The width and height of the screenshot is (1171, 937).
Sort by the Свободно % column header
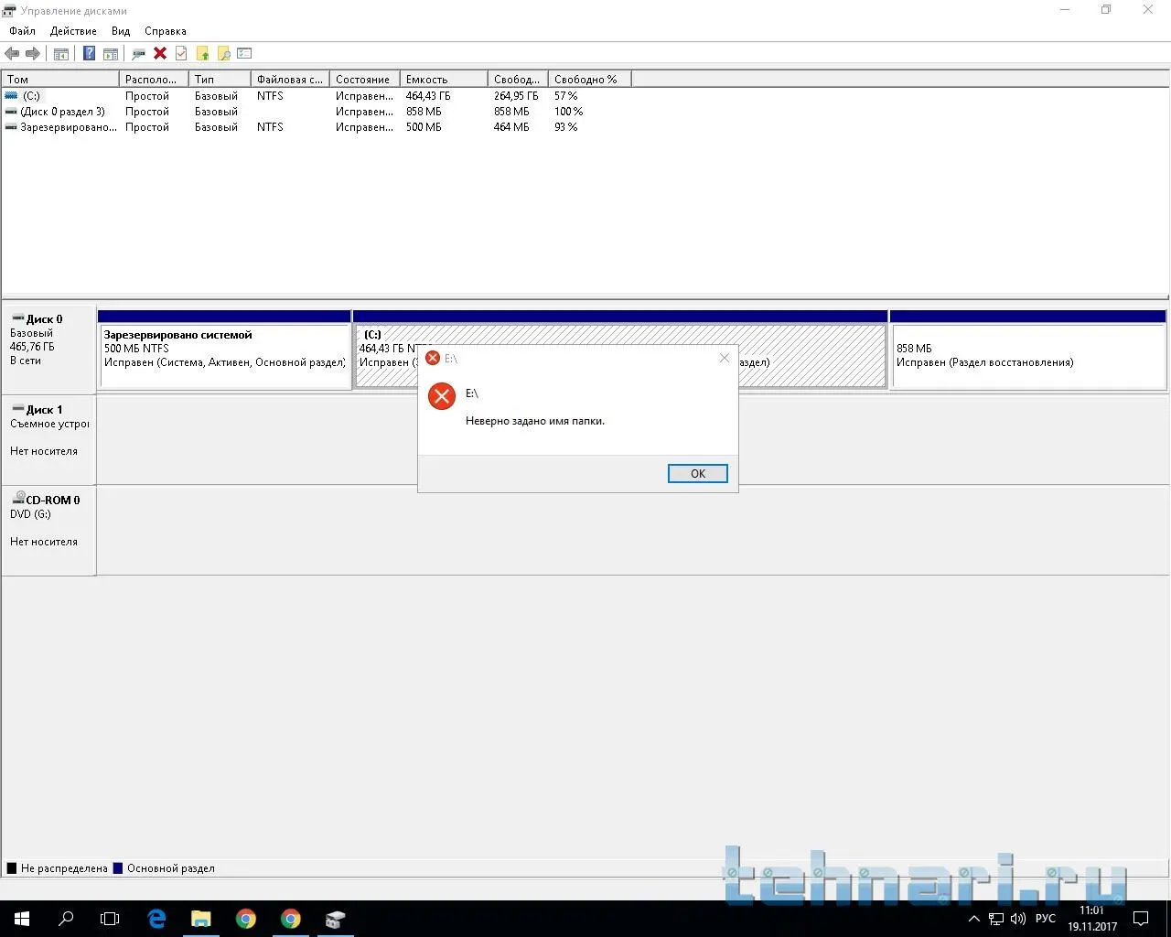point(589,80)
